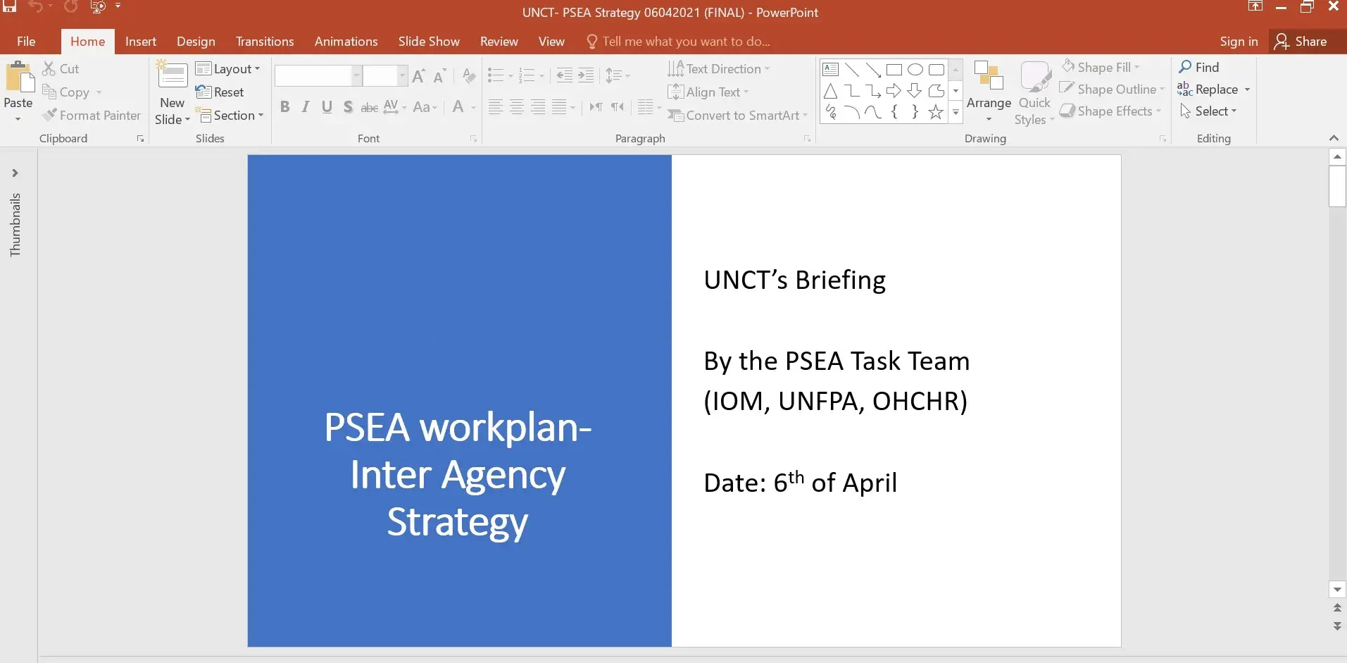Open Change Case Aa dropdown
1347x663 pixels.
425,107
